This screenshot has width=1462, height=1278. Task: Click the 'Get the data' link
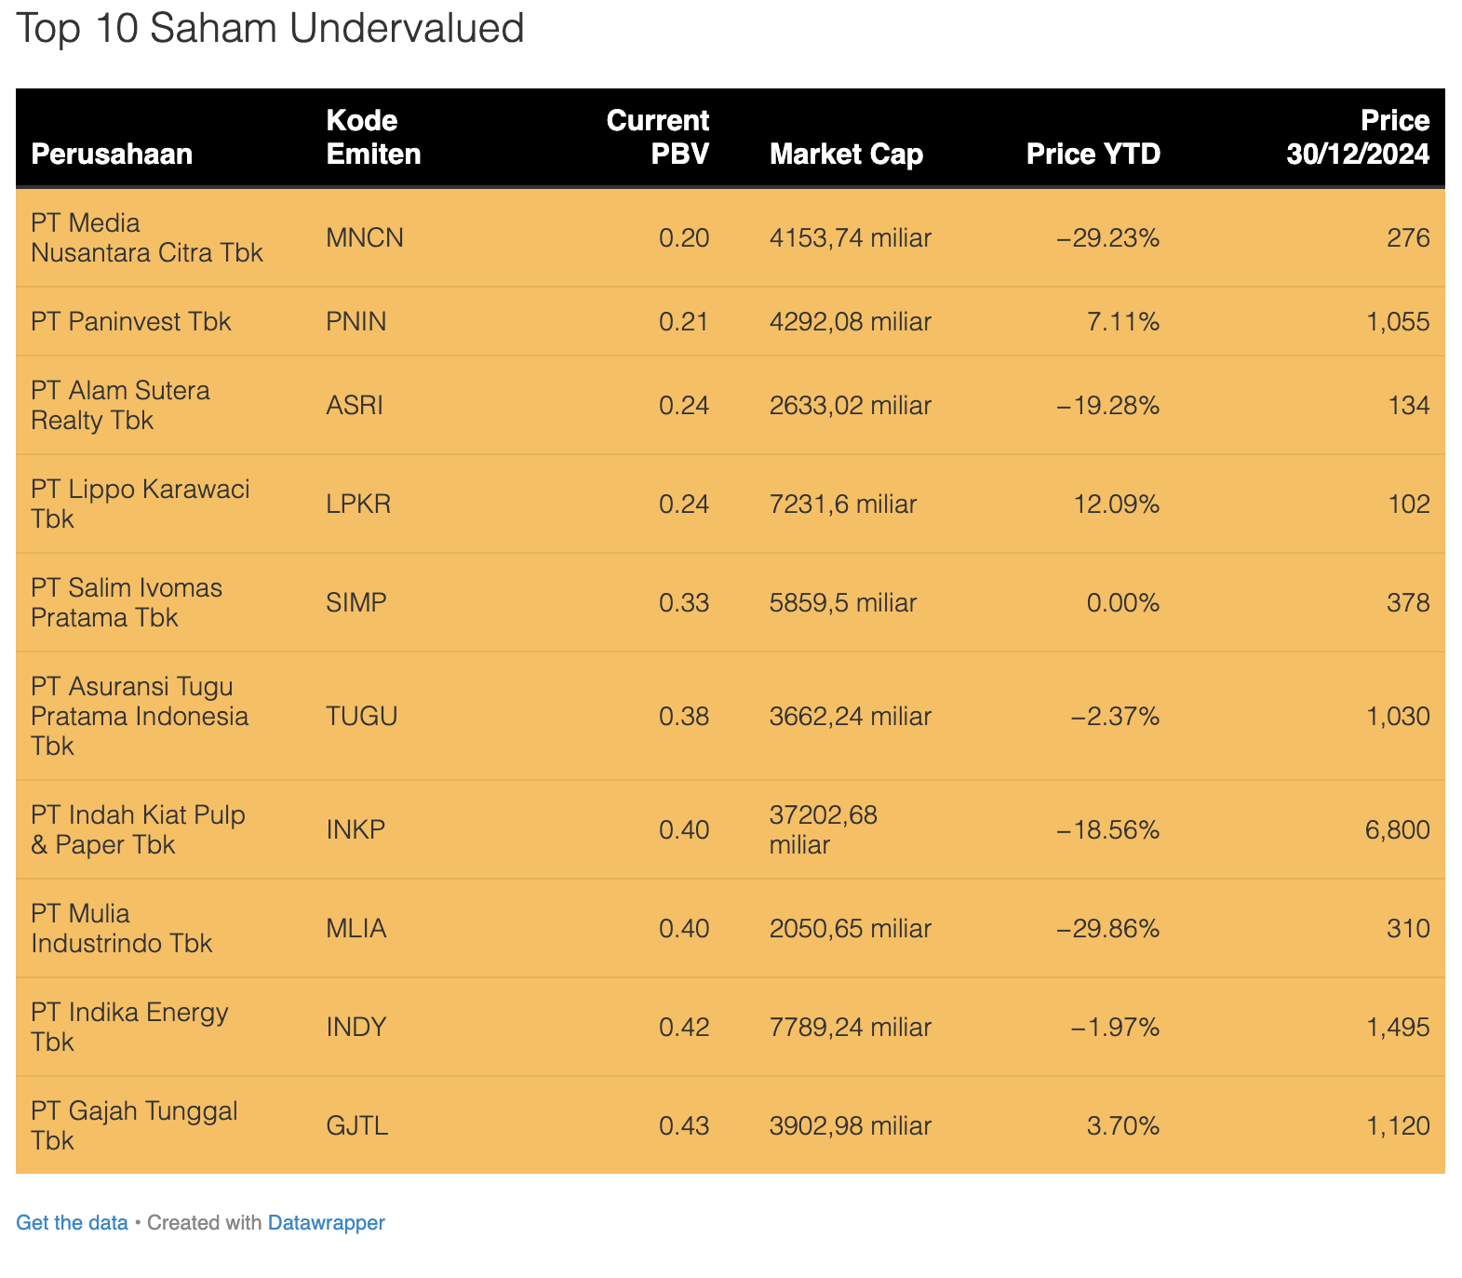[72, 1222]
